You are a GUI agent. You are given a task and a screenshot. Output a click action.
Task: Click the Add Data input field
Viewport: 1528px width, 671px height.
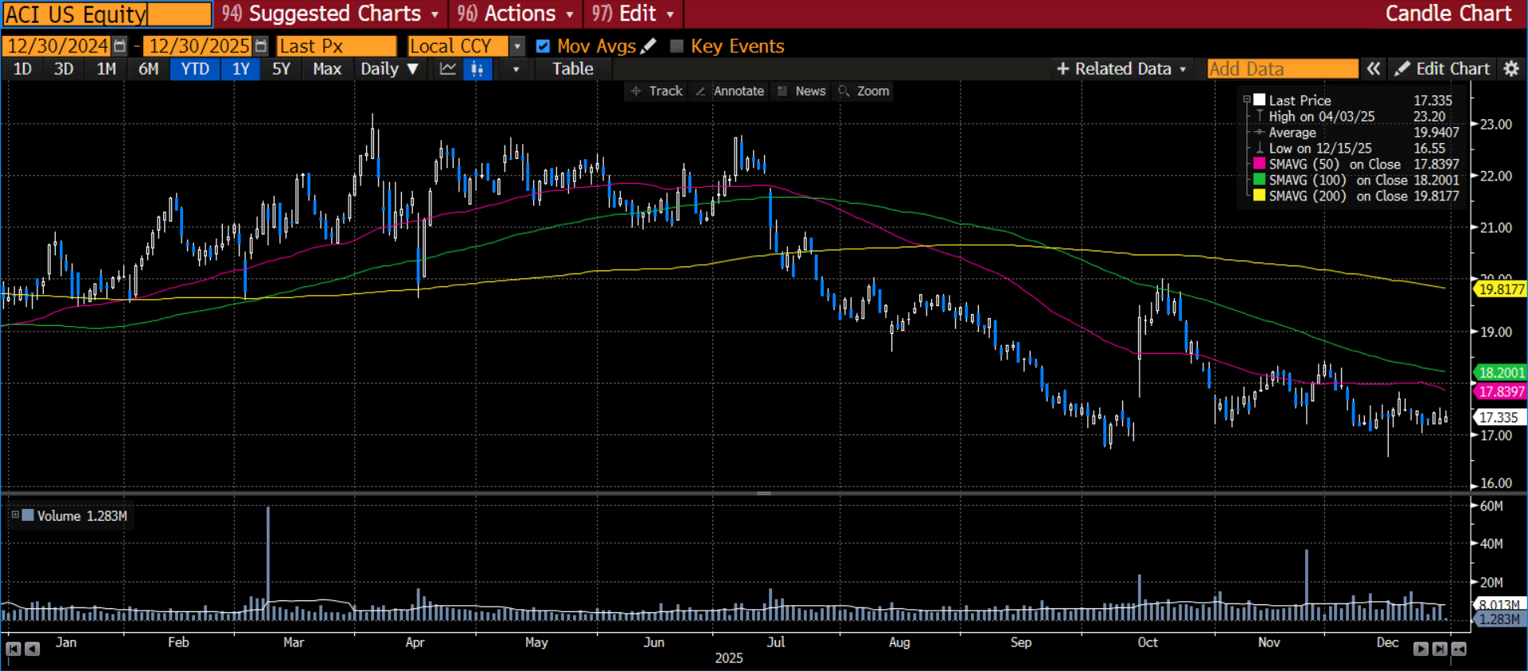click(x=1282, y=69)
